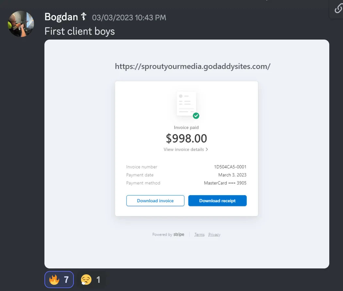Click the invoice number 1D504CA5-0001

pyautogui.click(x=230, y=167)
